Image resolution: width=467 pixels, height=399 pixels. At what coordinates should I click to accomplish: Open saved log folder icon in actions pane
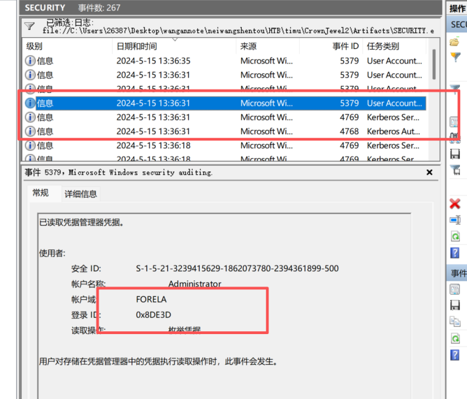(x=455, y=42)
